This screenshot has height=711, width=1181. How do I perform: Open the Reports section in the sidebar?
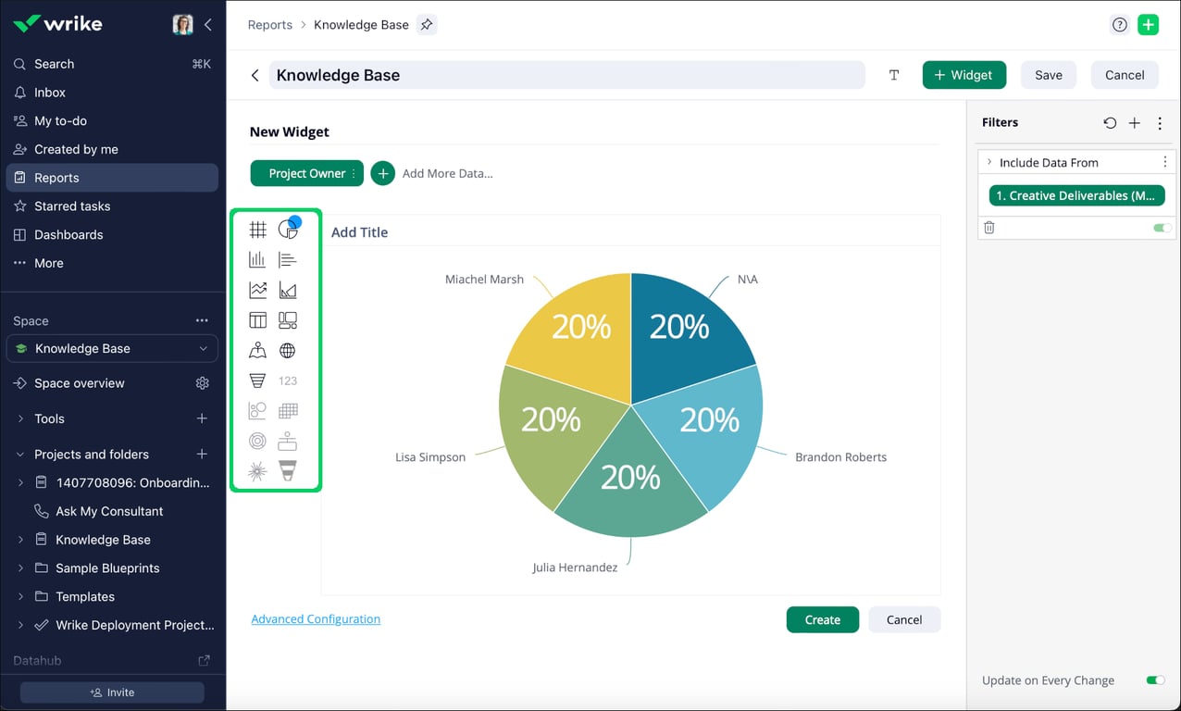pyautogui.click(x=56, y=178)
